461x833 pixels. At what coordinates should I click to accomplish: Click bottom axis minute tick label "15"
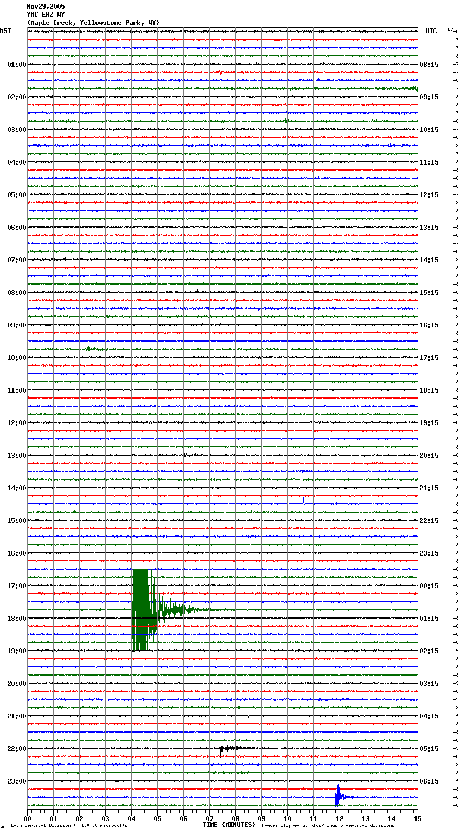pyautogui.click(x=418, y=819)
